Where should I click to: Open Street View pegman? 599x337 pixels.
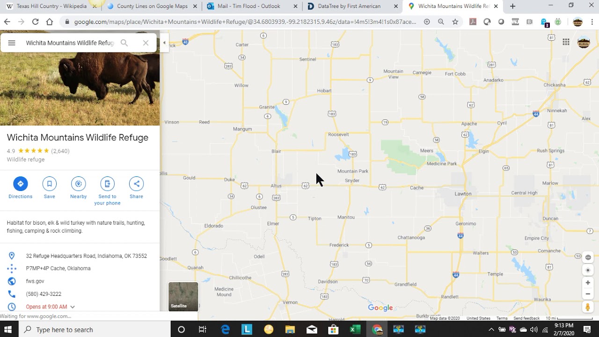point(588,307)
